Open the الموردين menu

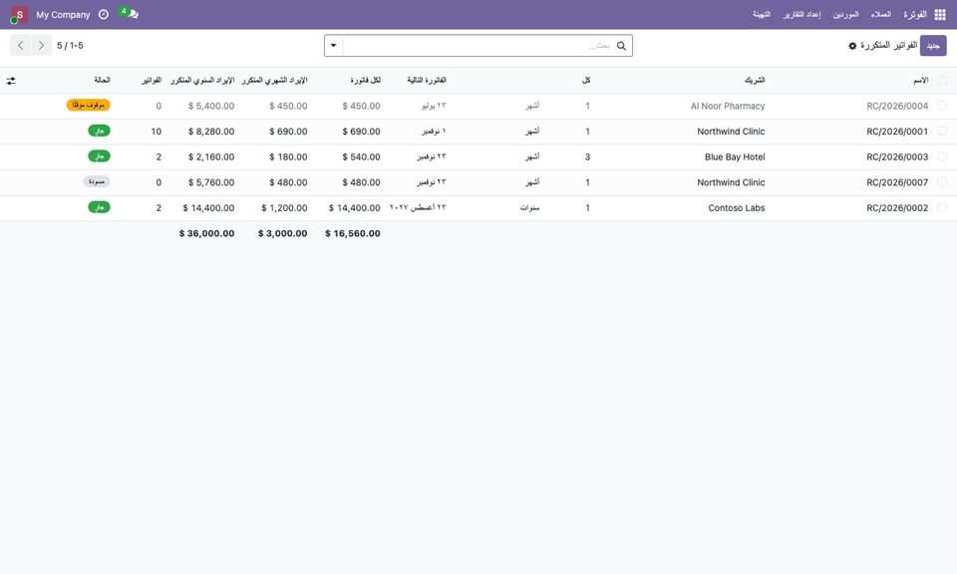[x=846, y=15]
